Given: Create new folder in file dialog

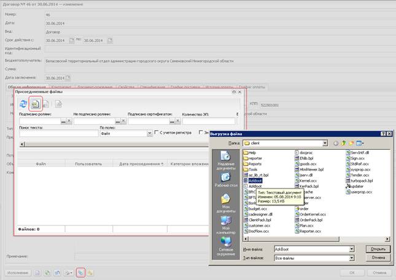Looking at the screenshot, I should tap(352, 143).
